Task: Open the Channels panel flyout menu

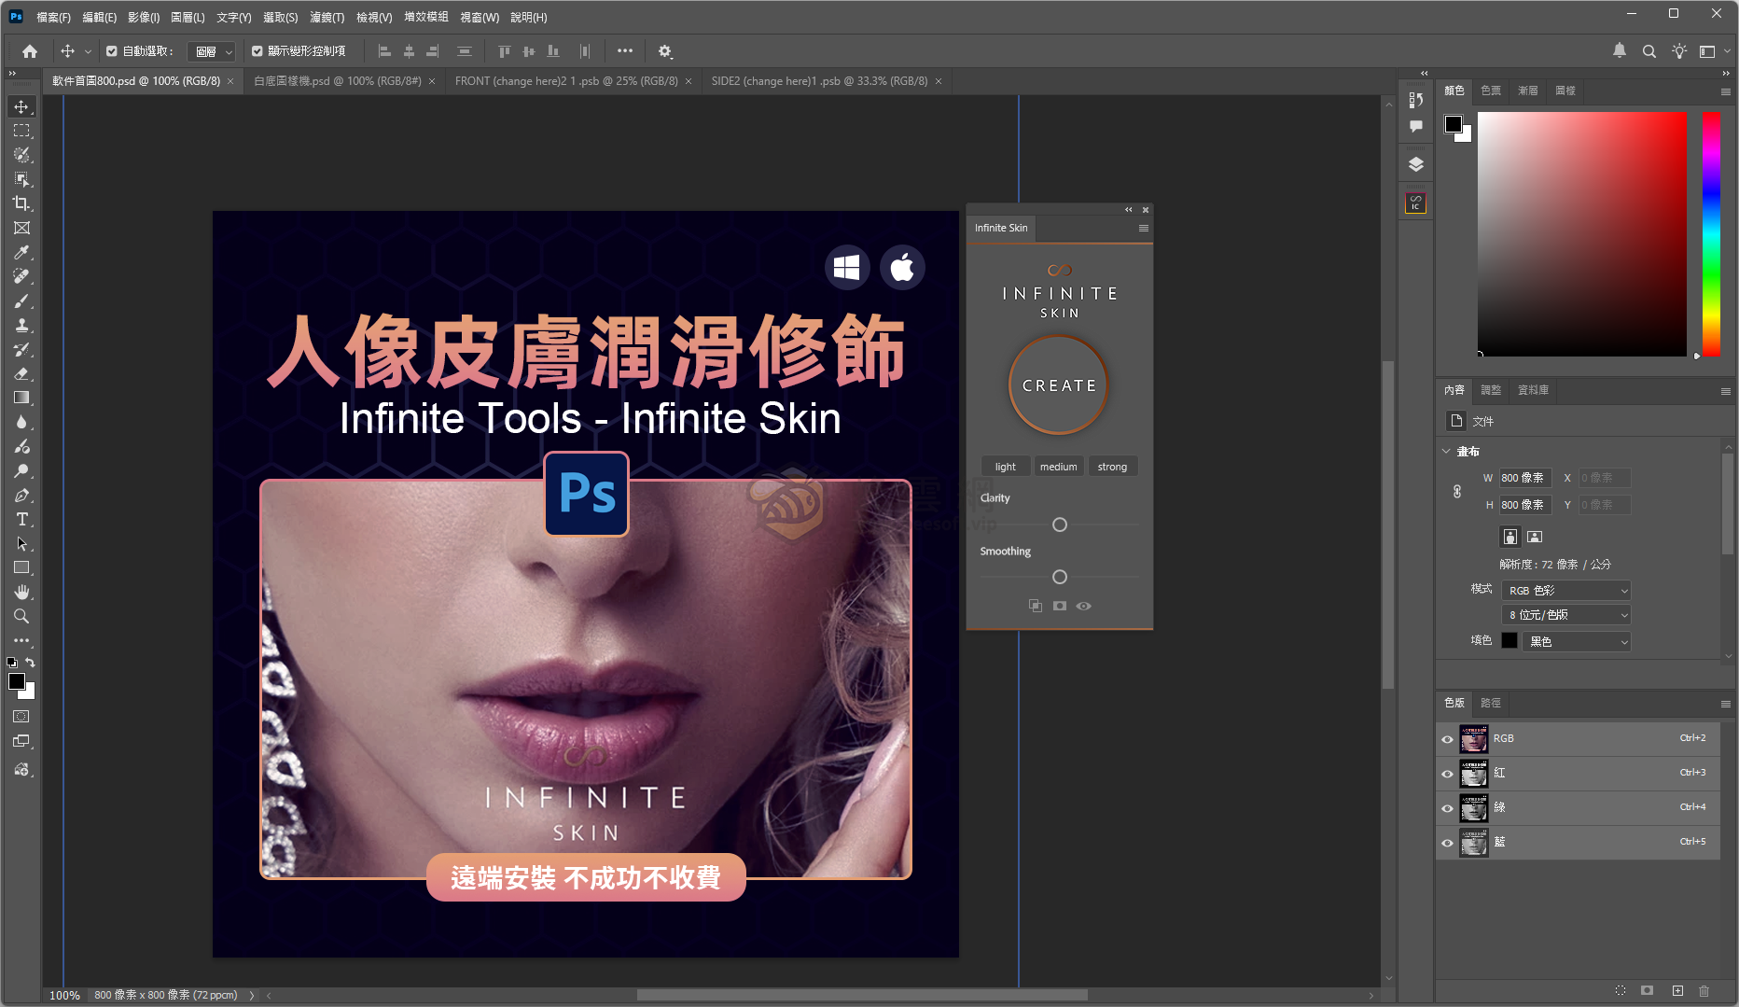Action: coord(1725,704)
